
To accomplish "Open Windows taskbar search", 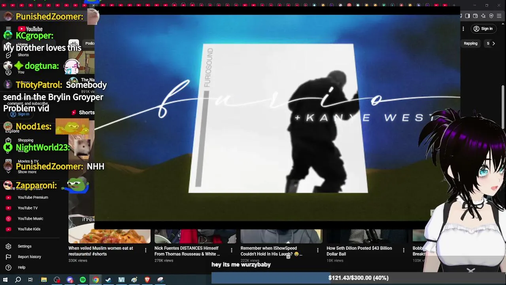I will coord(18,280).
